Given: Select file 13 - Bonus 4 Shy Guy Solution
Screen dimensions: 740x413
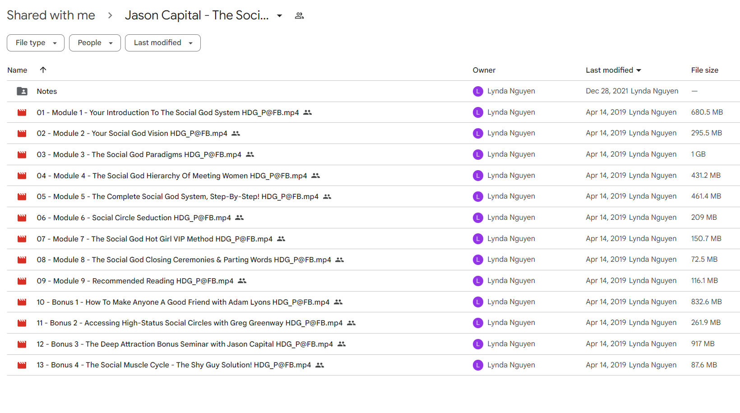Looking at the screenshot, I should 174,365.
